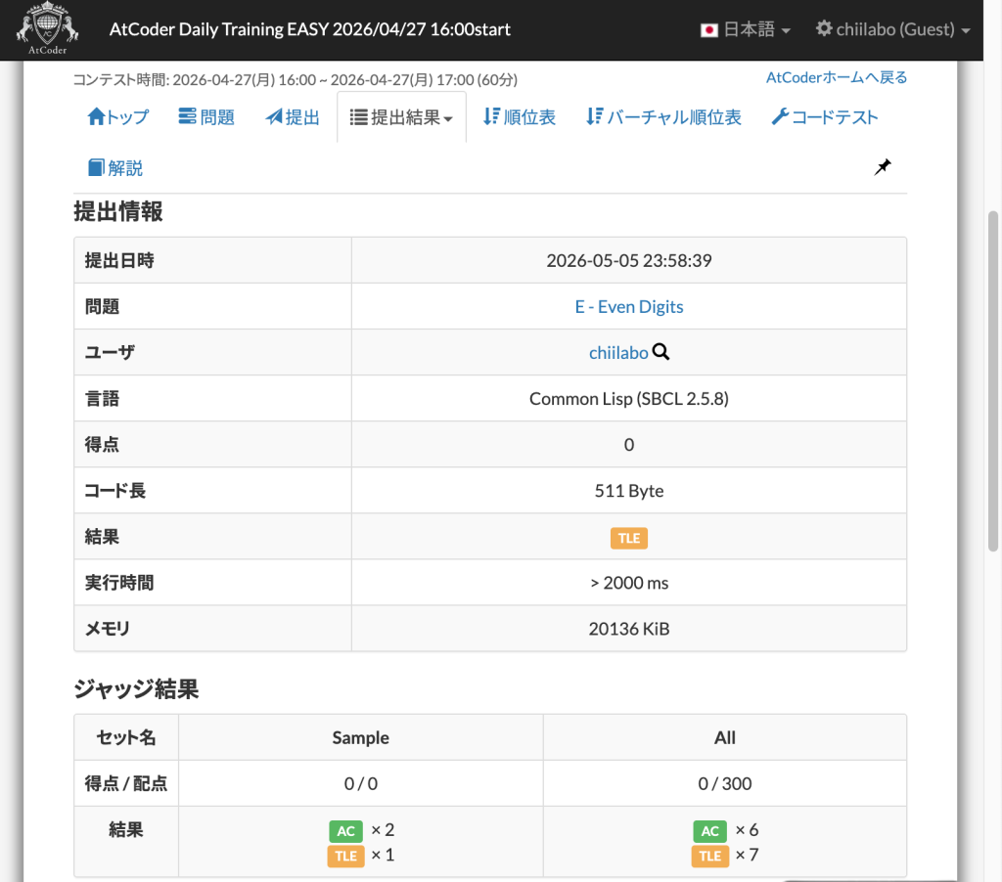Viewport: 1002px width, 882px height.
Task: Select the code length 511 Byte
Action: click(629, 491)
